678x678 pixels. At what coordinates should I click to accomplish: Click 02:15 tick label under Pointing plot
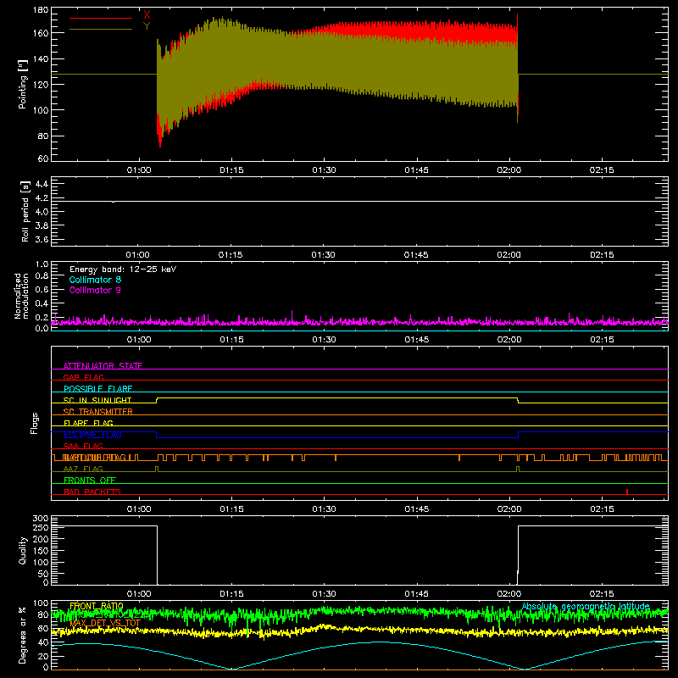[x=602, y=170]
